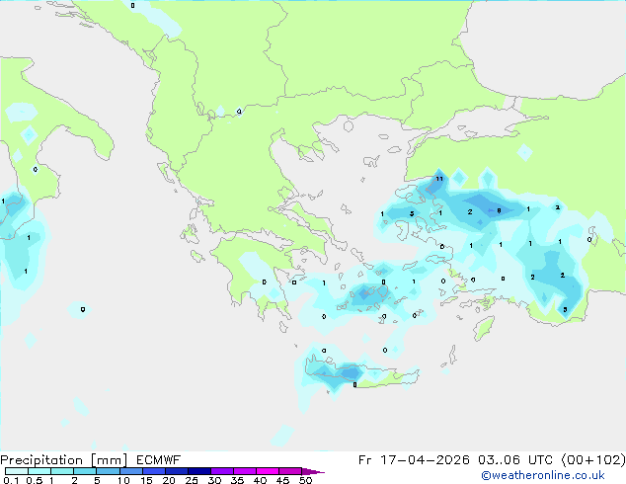The image size is (626, 484).
Task: Click the '15' legend scale label
Action: pos(146,480)
